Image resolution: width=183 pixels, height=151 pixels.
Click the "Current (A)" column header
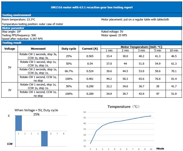coord(89,49)
